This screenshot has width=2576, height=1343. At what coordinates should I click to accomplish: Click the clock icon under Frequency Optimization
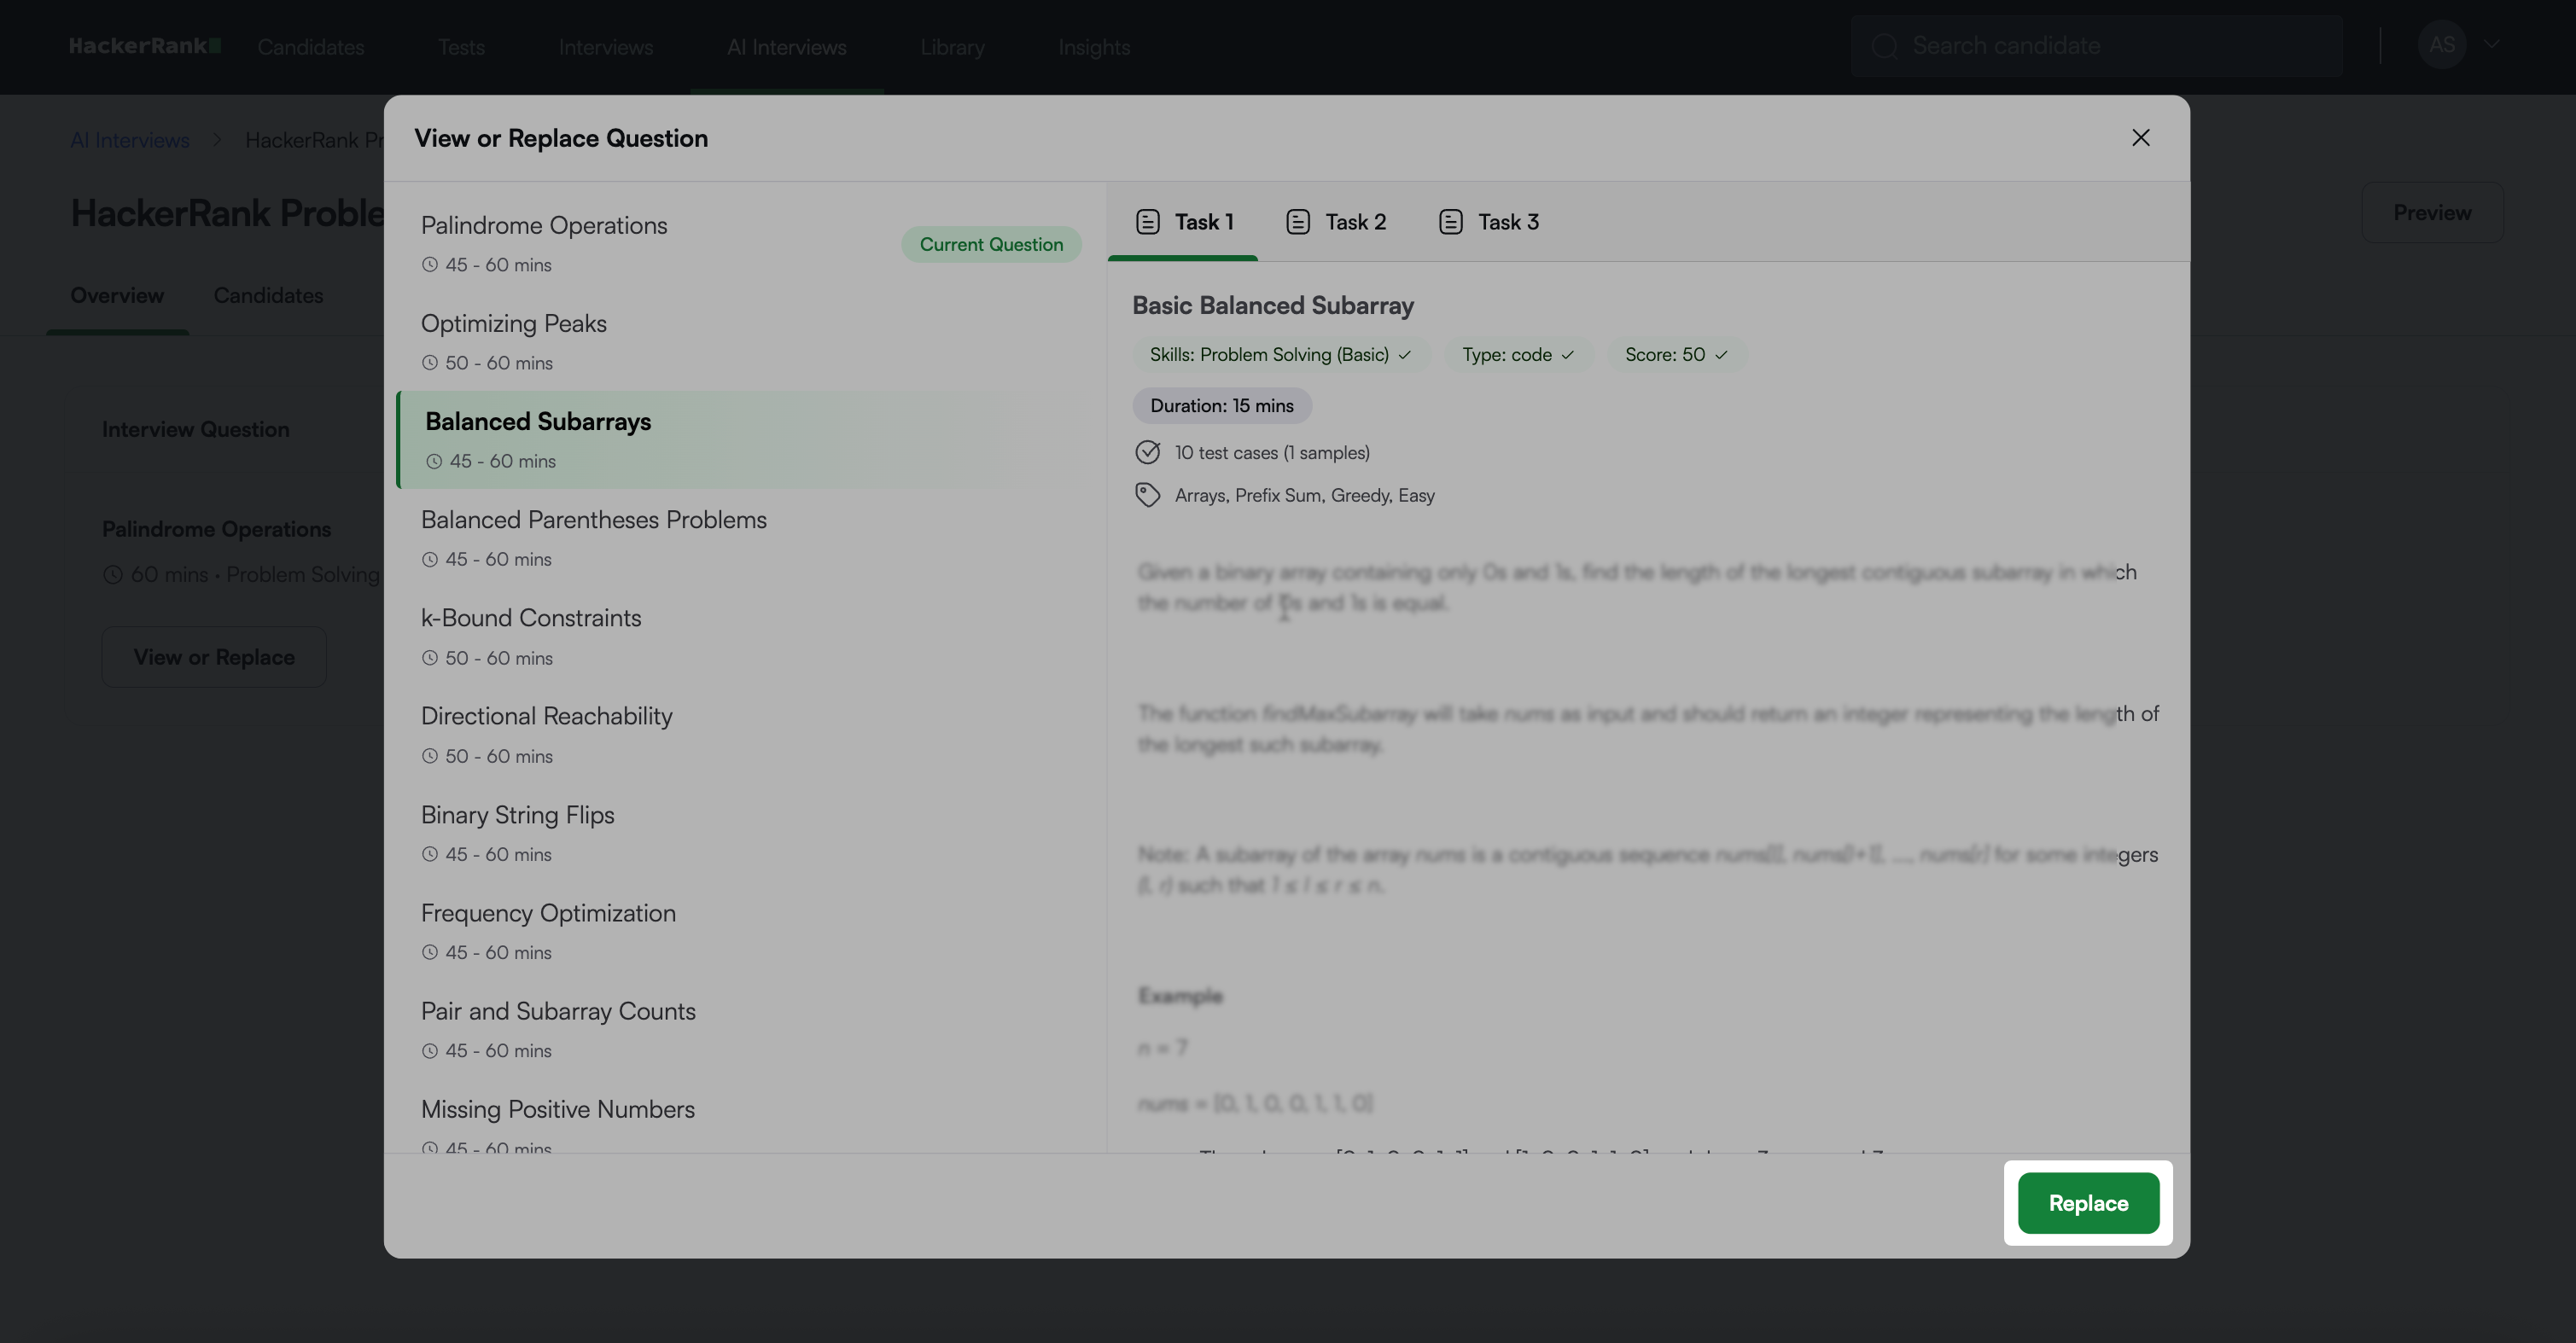[x=430, y=952]
